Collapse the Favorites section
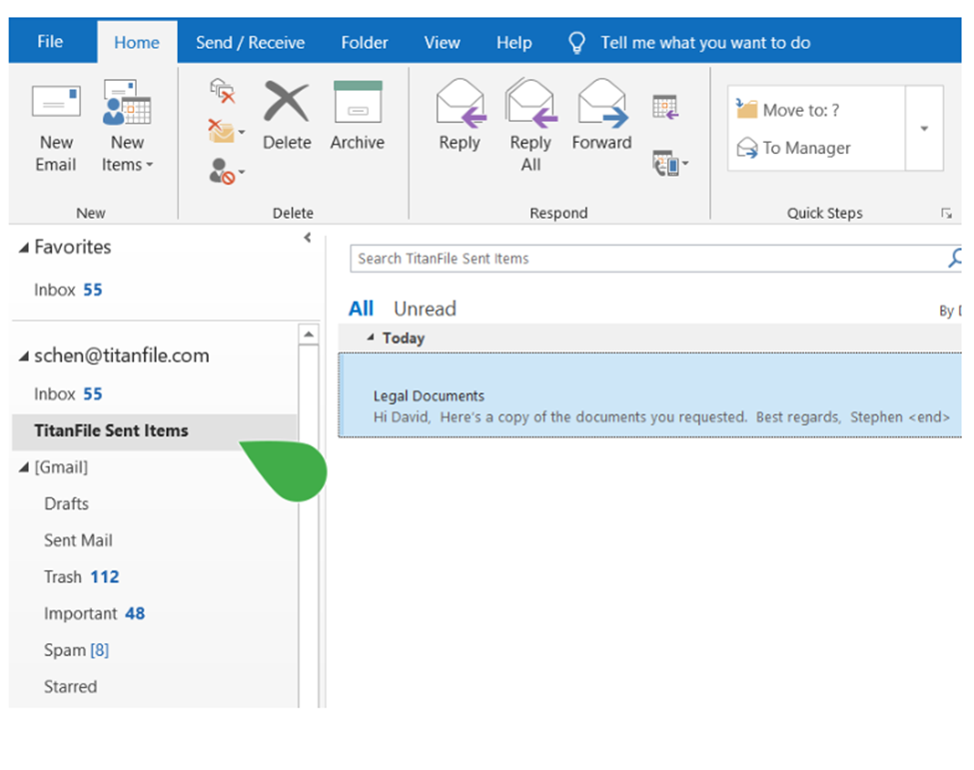The width and height of the screenshot is (974, 770). pyautogui.click(x=24, y=248)
